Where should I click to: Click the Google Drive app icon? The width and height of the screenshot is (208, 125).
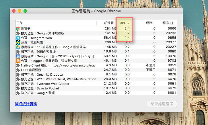point(18,47)
